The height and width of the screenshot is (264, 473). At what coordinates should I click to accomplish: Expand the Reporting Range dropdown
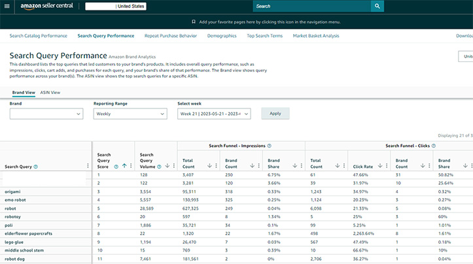(130, 114)
